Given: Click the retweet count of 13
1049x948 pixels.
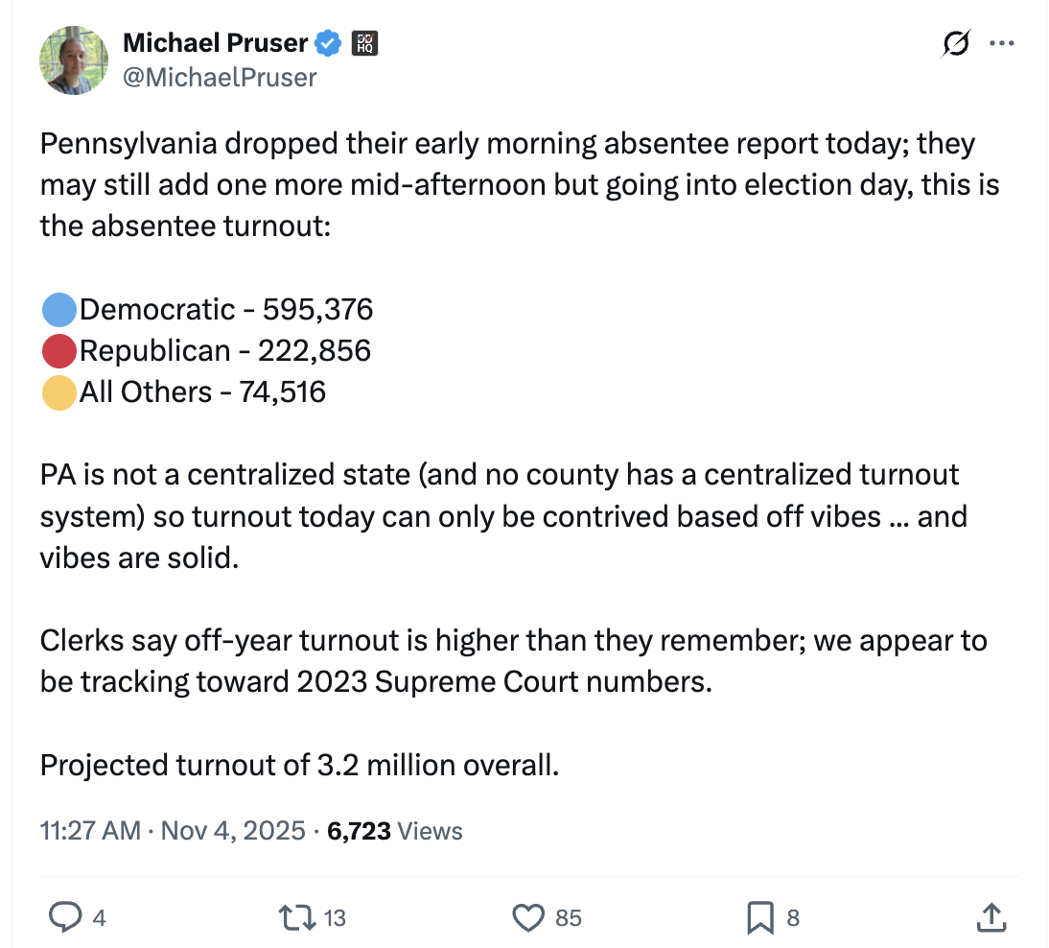Looking at the screenshot, I should (334, 917).
